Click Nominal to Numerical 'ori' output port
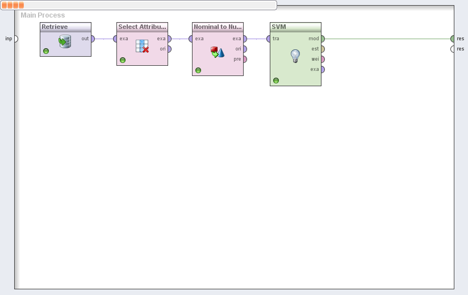 (x=245, y=49)
